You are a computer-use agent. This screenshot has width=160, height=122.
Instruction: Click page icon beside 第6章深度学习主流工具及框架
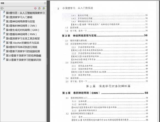(x=4, y=38)
